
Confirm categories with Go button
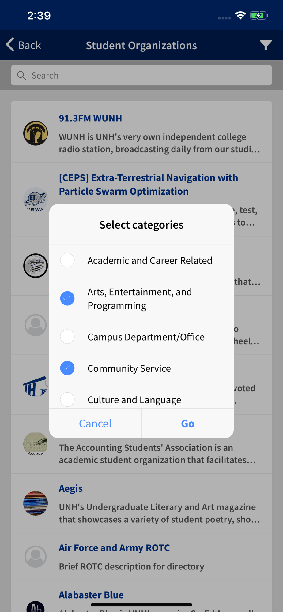click(x=188, y=424)
